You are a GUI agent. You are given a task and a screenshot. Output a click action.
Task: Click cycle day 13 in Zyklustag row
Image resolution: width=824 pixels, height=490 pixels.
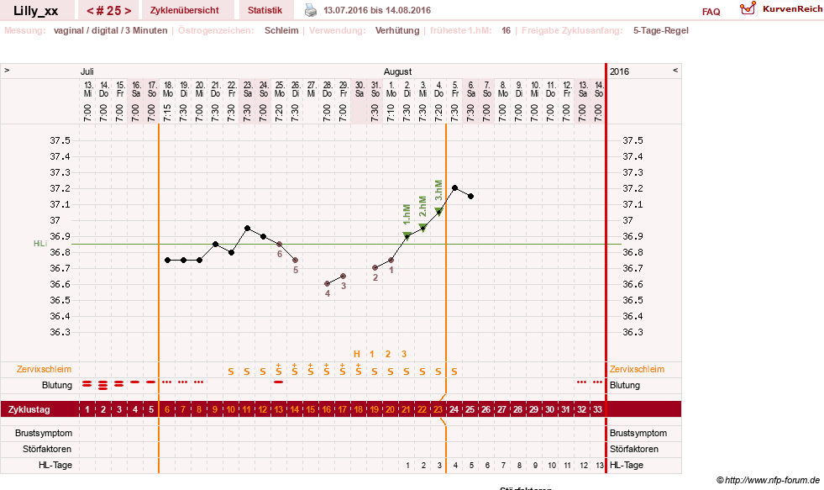tap(279, 409)
